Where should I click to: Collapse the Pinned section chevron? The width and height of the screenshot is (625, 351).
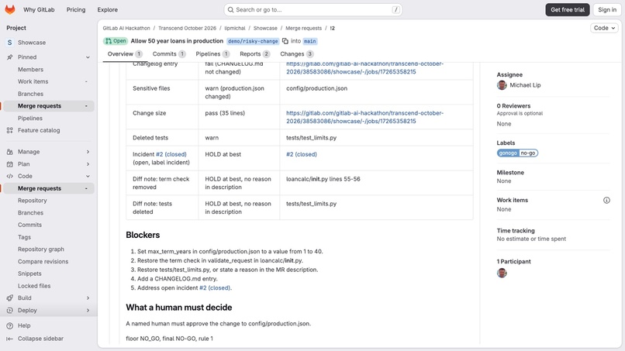point(88,57)
